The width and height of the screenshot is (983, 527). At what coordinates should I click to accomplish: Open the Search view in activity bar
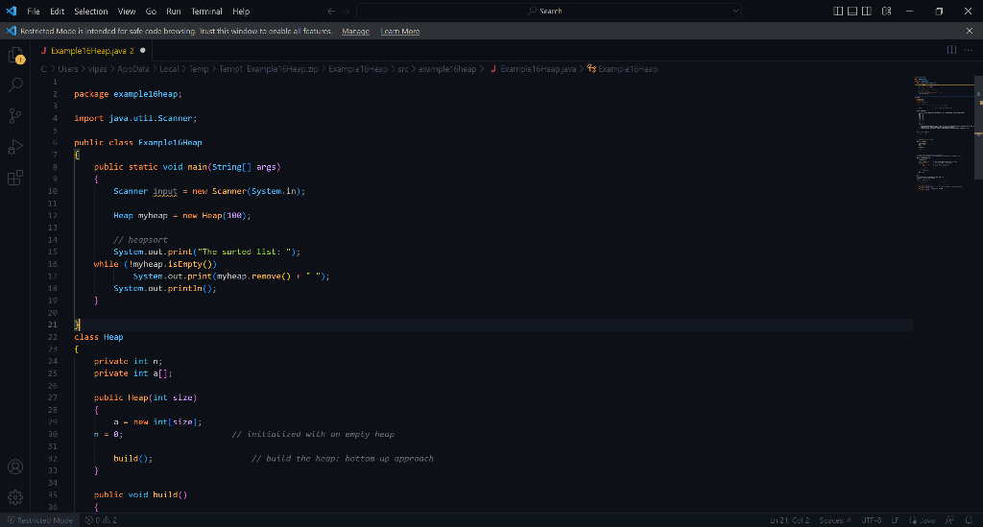tap(15, 84)
